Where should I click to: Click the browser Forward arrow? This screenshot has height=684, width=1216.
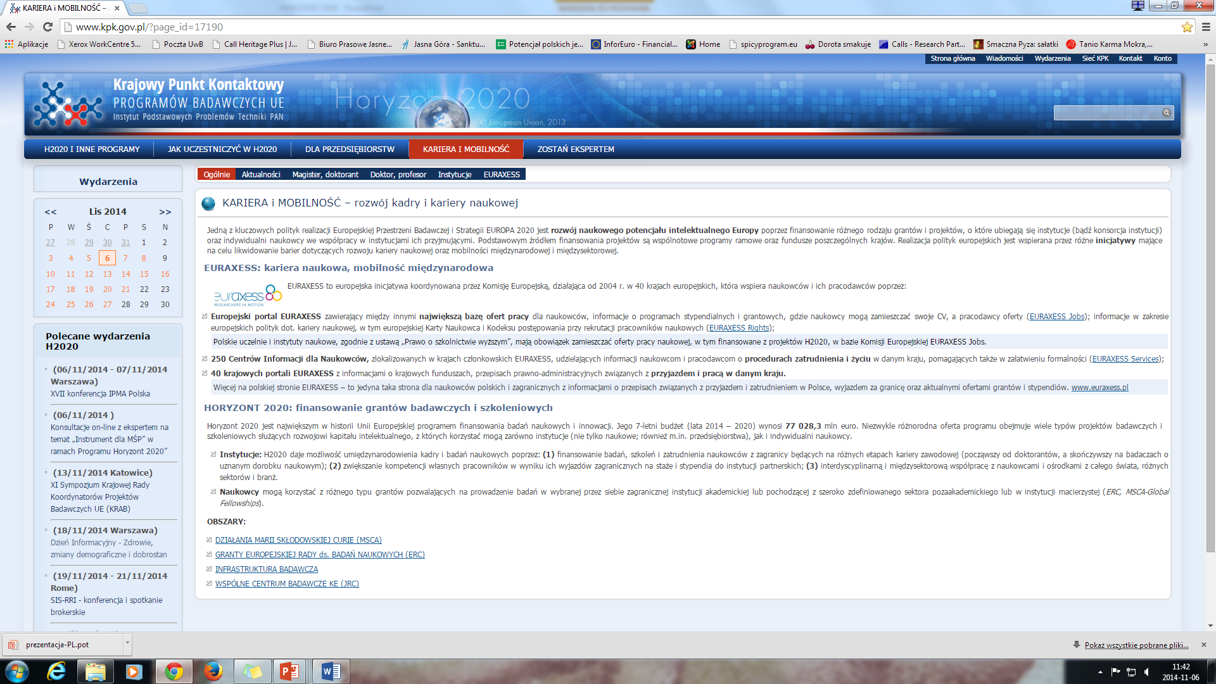click(x=29, y=27)
